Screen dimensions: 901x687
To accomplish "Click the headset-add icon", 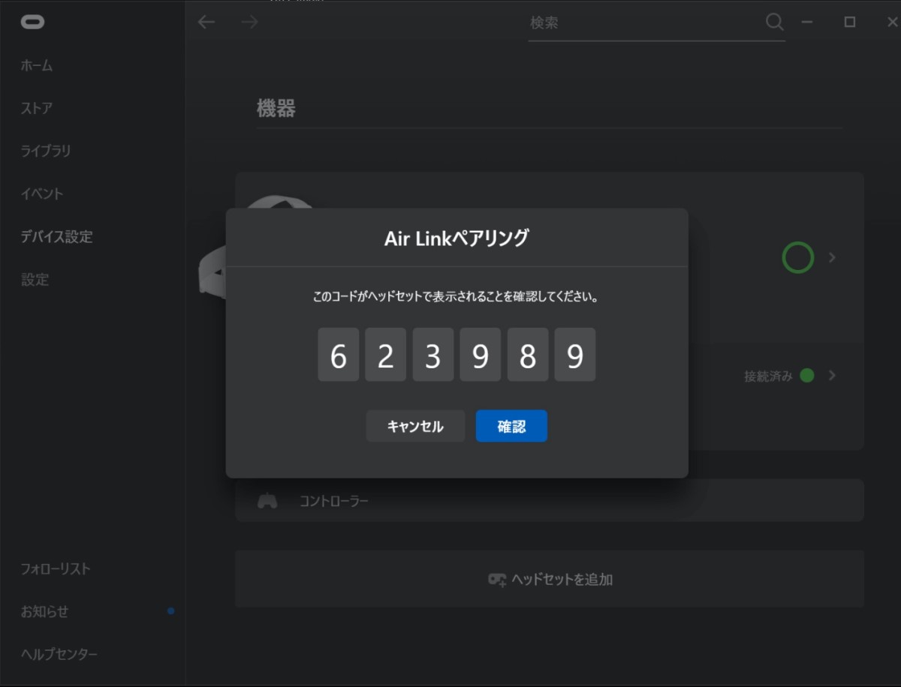I will pos(497,580).
